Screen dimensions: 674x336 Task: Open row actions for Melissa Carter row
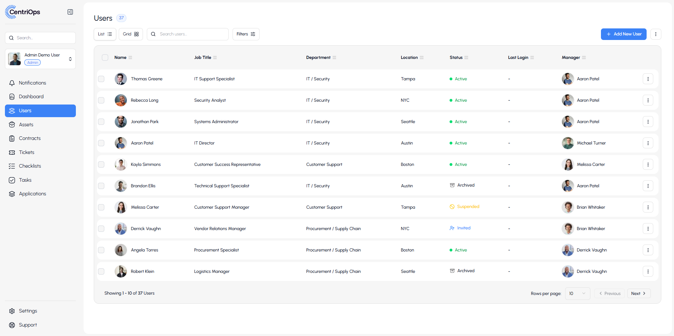[648, 207]
